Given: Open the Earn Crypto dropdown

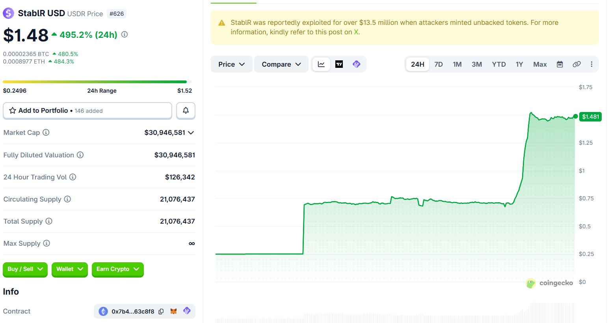Looking at the screenshot, I should (x=118, y=269).
